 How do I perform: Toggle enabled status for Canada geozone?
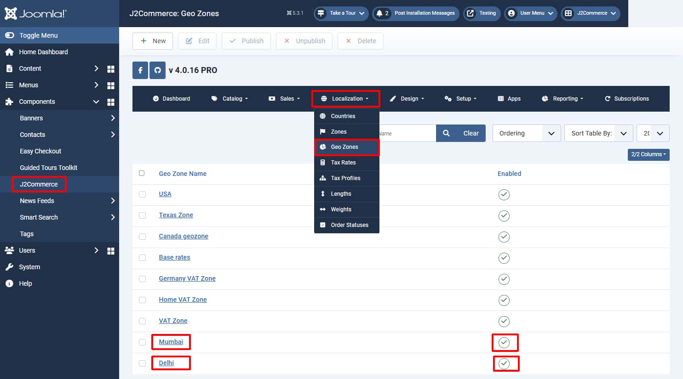click(x=504, y=237)
